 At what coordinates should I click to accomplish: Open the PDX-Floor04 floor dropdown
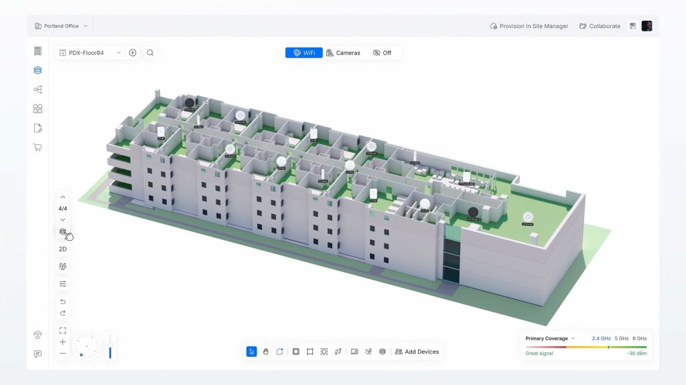click(90, 53)
